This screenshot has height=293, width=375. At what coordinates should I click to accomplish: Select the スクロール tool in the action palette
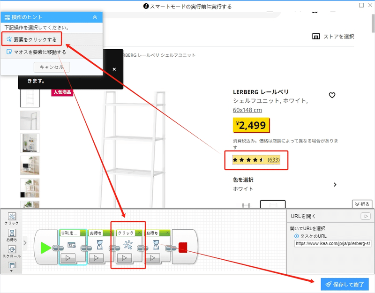pyautogui.click(x=12, y=252)
